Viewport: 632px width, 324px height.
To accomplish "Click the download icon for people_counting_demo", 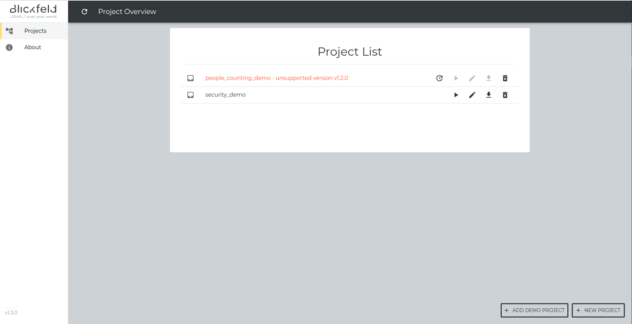I will point(489,78).
